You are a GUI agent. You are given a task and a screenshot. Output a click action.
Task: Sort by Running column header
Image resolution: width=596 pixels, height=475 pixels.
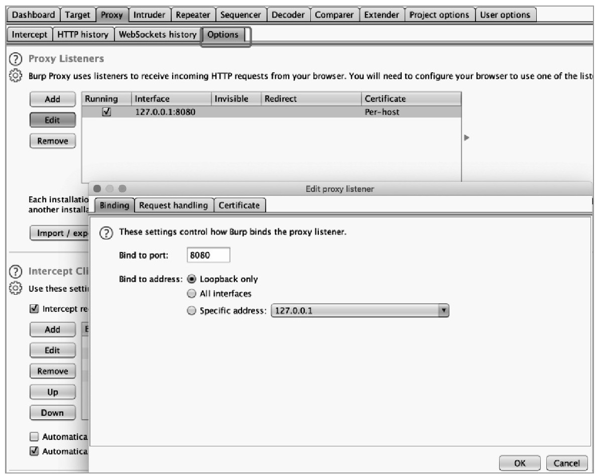point(107,99)
